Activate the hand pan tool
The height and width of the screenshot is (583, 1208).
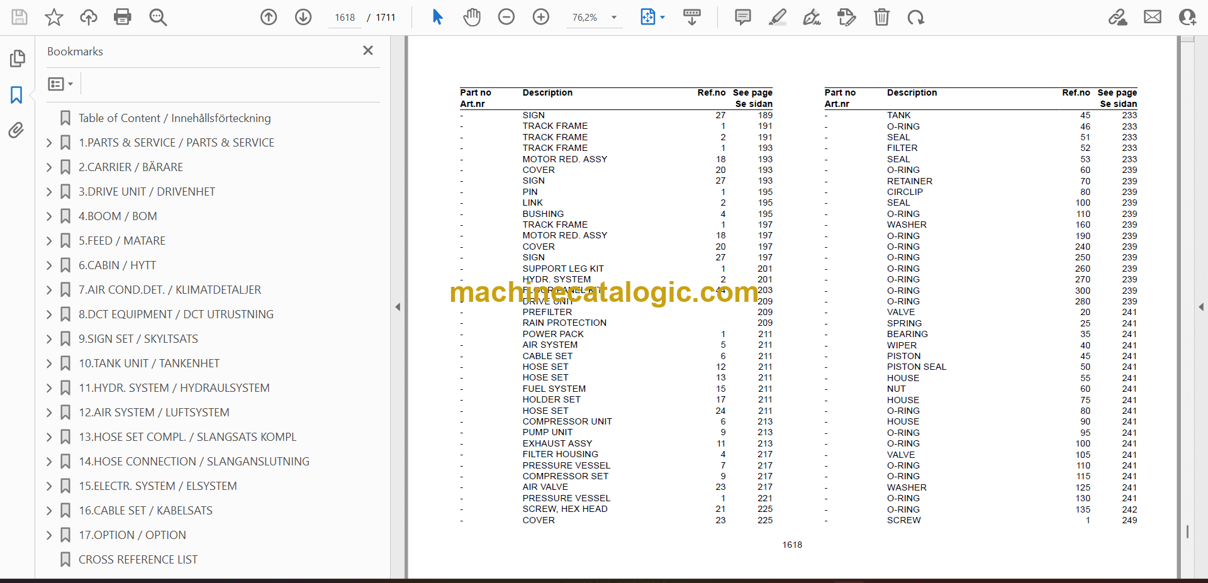point(472,17)
